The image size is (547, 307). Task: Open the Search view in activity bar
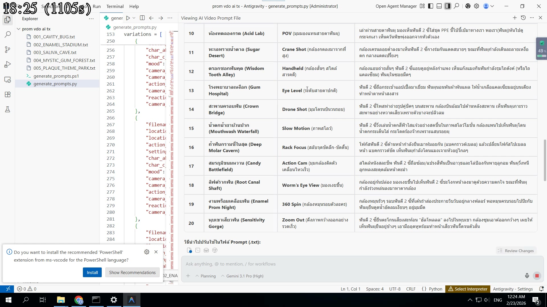[x=8, y=35]
